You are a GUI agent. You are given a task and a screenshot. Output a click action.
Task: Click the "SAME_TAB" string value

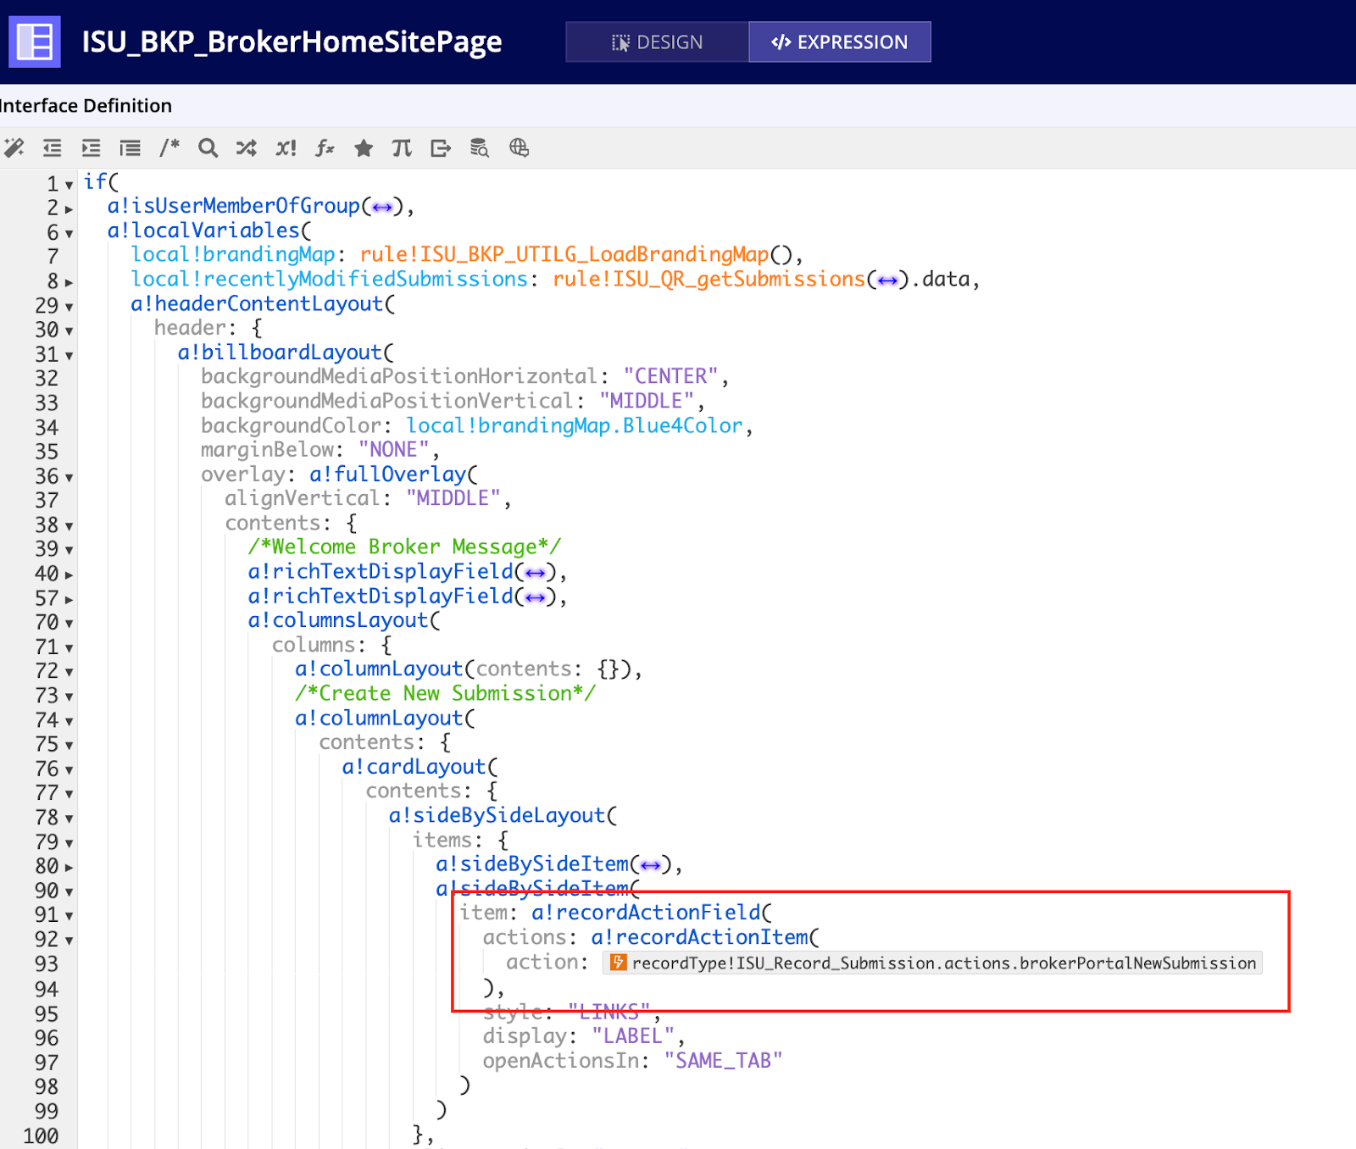pyautogui.click(x=723, y=1061)
